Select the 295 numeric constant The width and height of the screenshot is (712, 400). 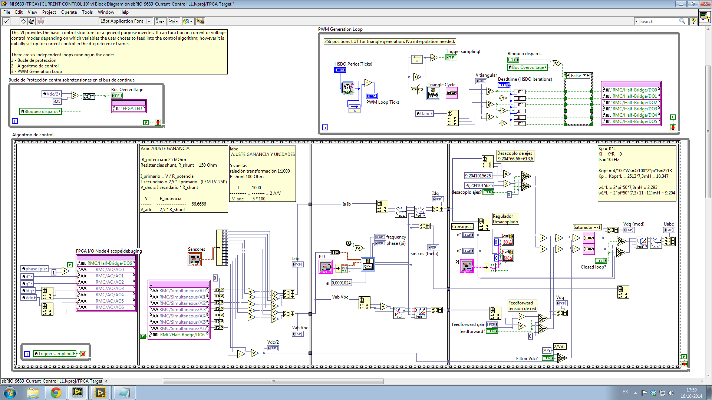(547, 350)
